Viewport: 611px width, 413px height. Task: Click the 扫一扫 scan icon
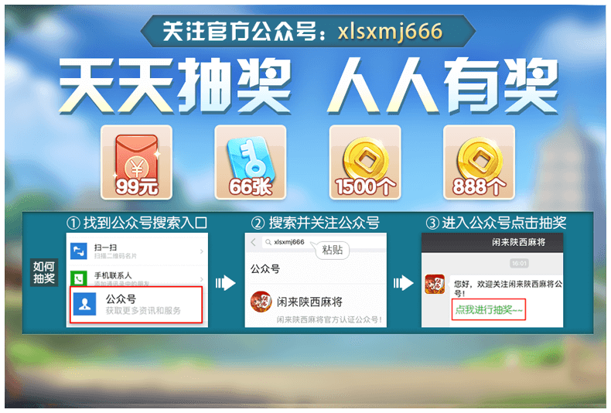click(78, 251)
